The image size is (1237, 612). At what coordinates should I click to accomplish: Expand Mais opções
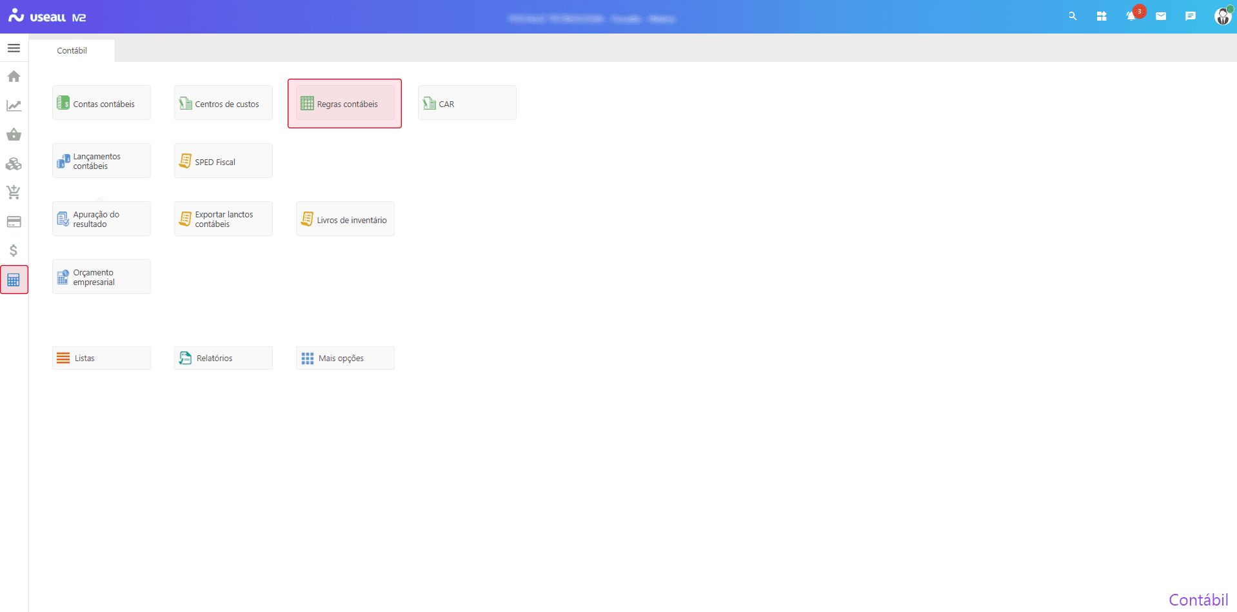345,358
